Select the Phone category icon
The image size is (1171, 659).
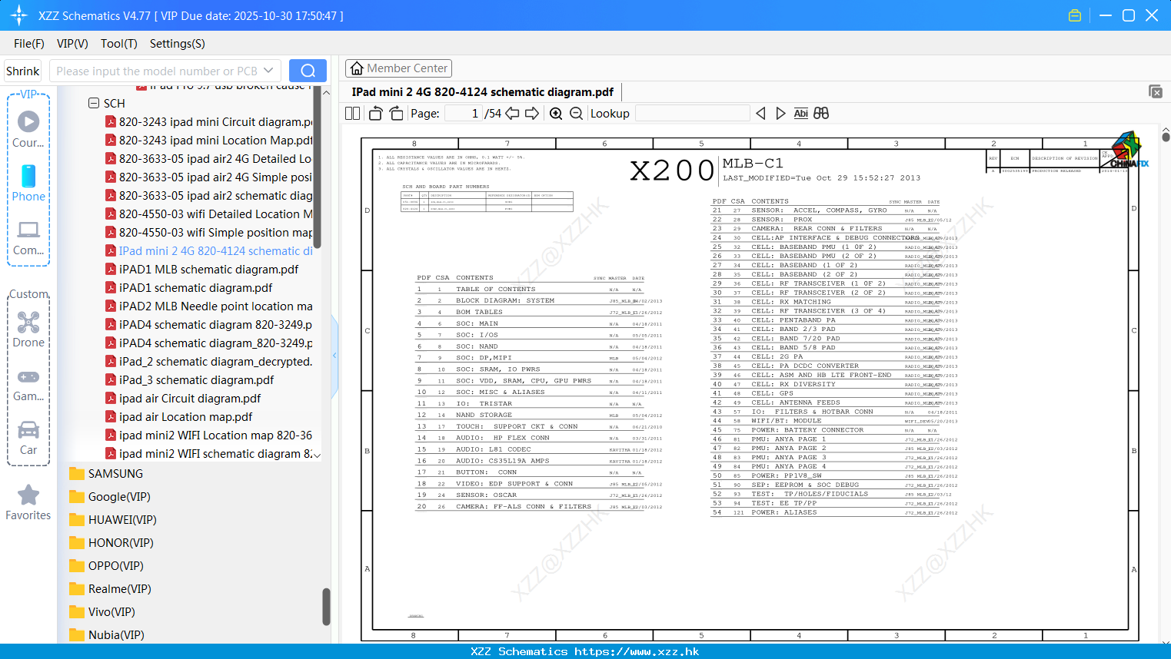(x=28, y=183)
